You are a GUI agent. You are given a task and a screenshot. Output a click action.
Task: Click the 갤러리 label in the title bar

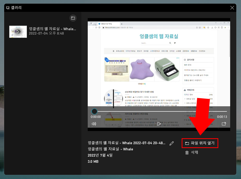pyautogui.click(x=16, y=8)
